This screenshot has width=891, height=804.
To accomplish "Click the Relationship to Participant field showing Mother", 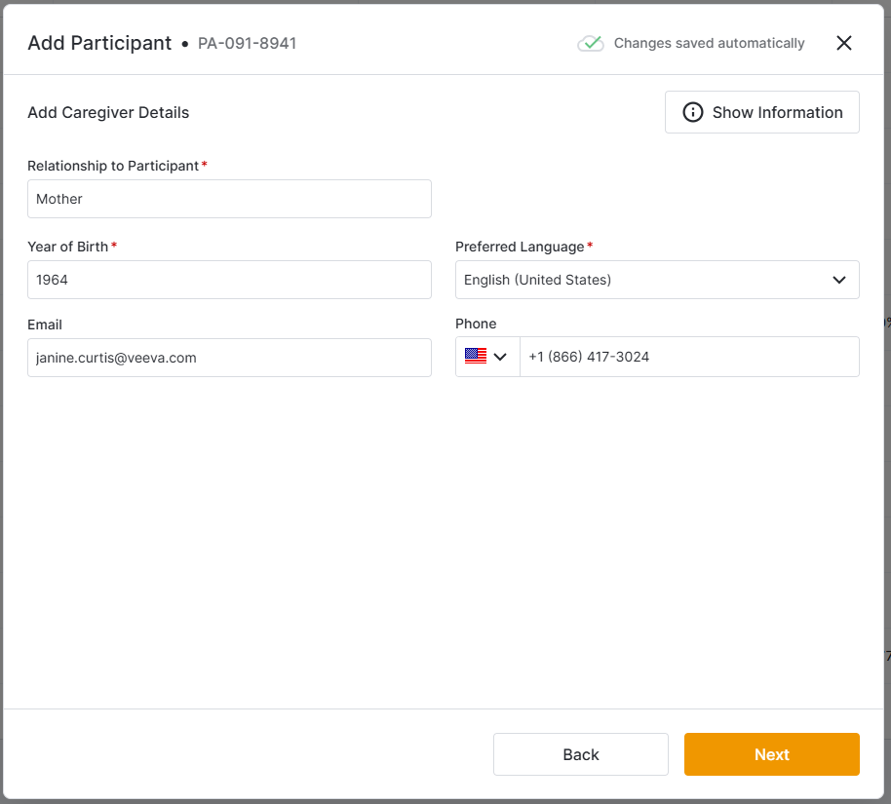I will 229,199.
